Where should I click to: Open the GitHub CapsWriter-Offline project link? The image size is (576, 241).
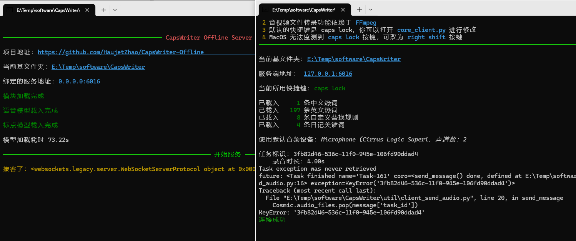pyautogui.click(x=121, y=52)
